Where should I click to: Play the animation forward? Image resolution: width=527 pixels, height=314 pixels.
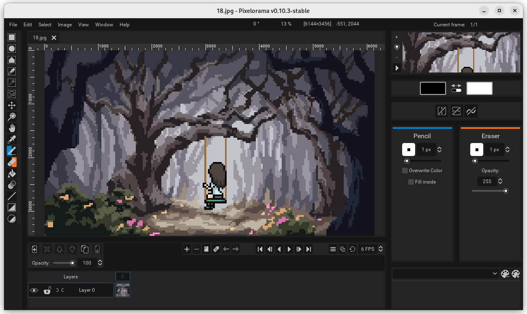pyautogui.click(x=289, y=249)
